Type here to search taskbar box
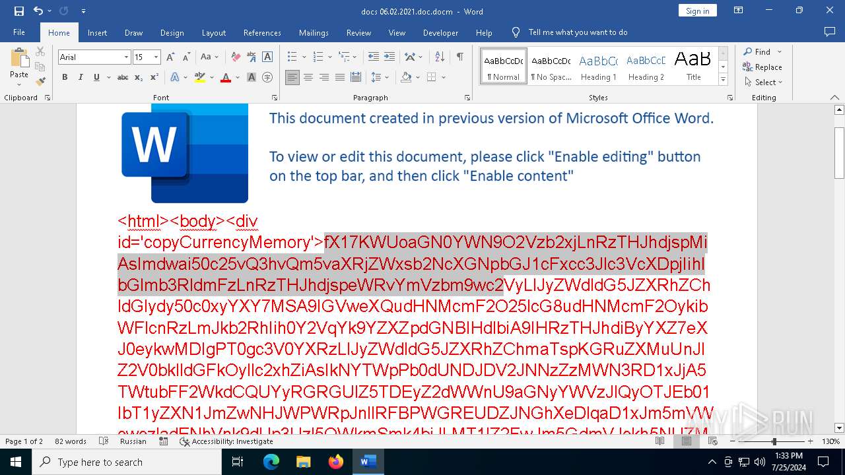This screenshot has width=845, height=475. (x=127, y=462)
